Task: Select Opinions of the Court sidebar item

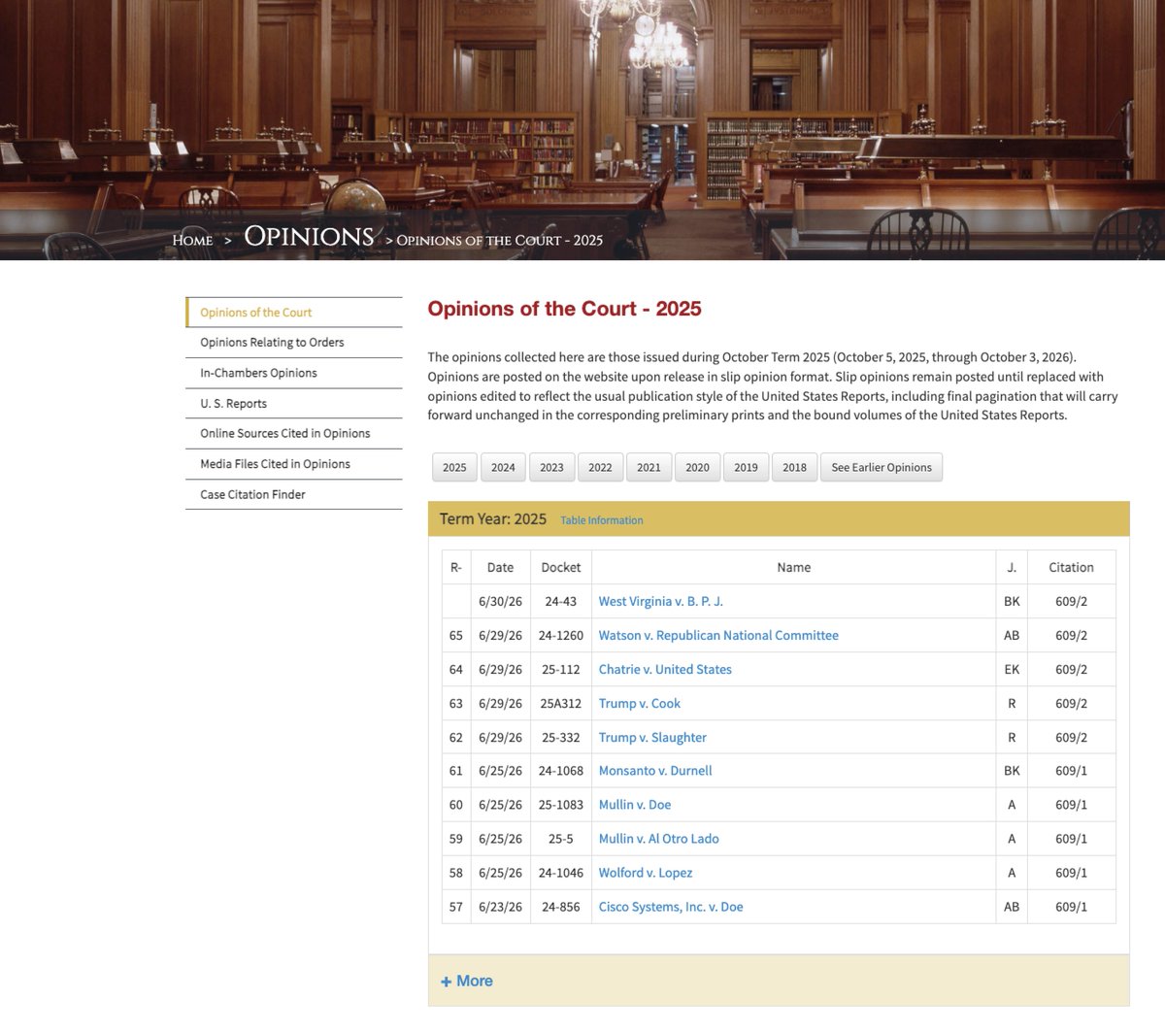Action: (294, 313)
